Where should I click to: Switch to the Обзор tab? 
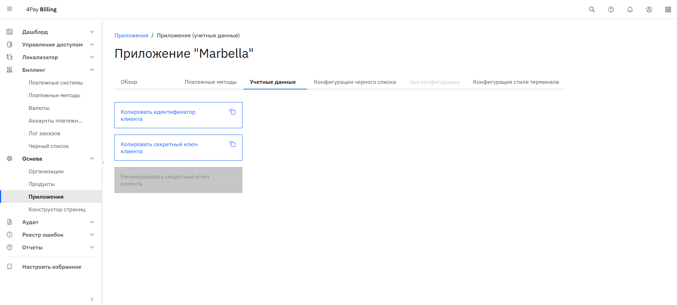tap(129, 82)
